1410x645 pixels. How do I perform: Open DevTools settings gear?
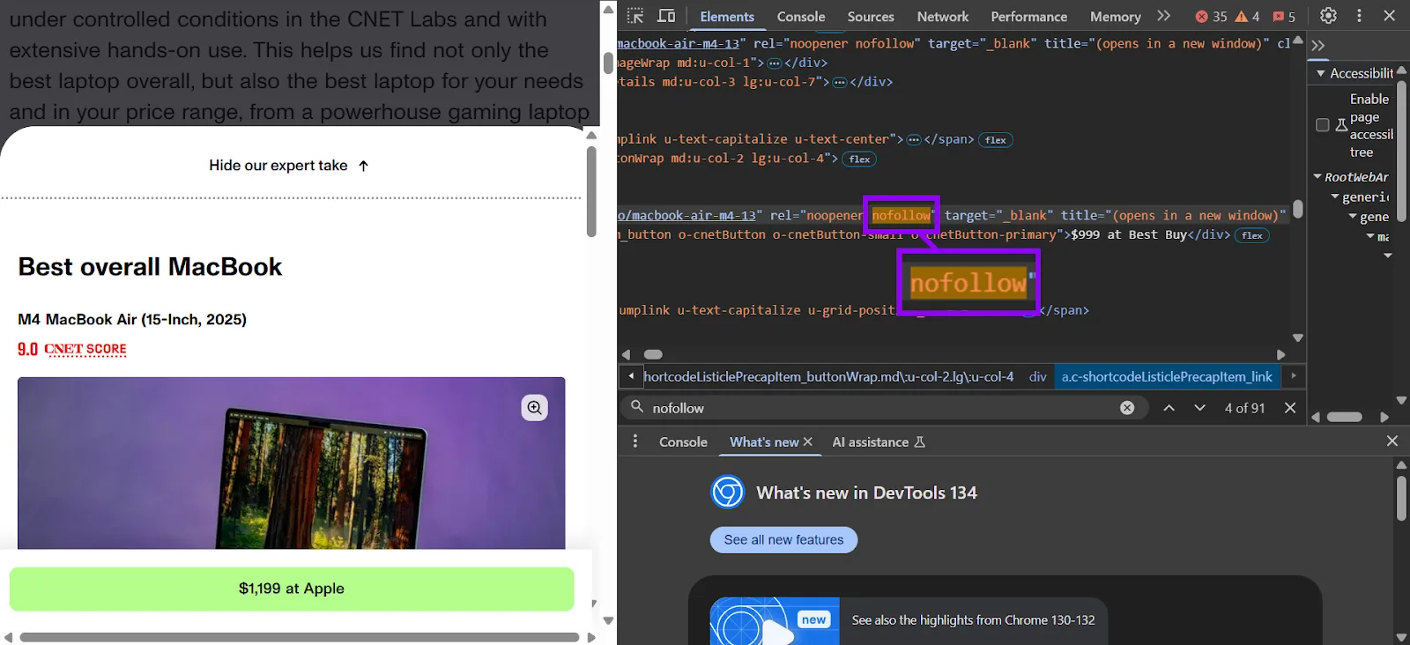click(x=1328, y=16)
